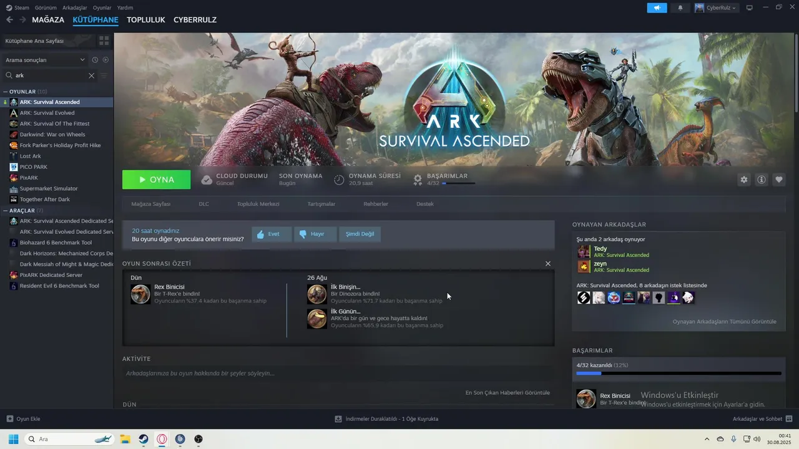The image size is (799, 449).
Task: Open Tedy's friend avatar
Action: [584, 251]
